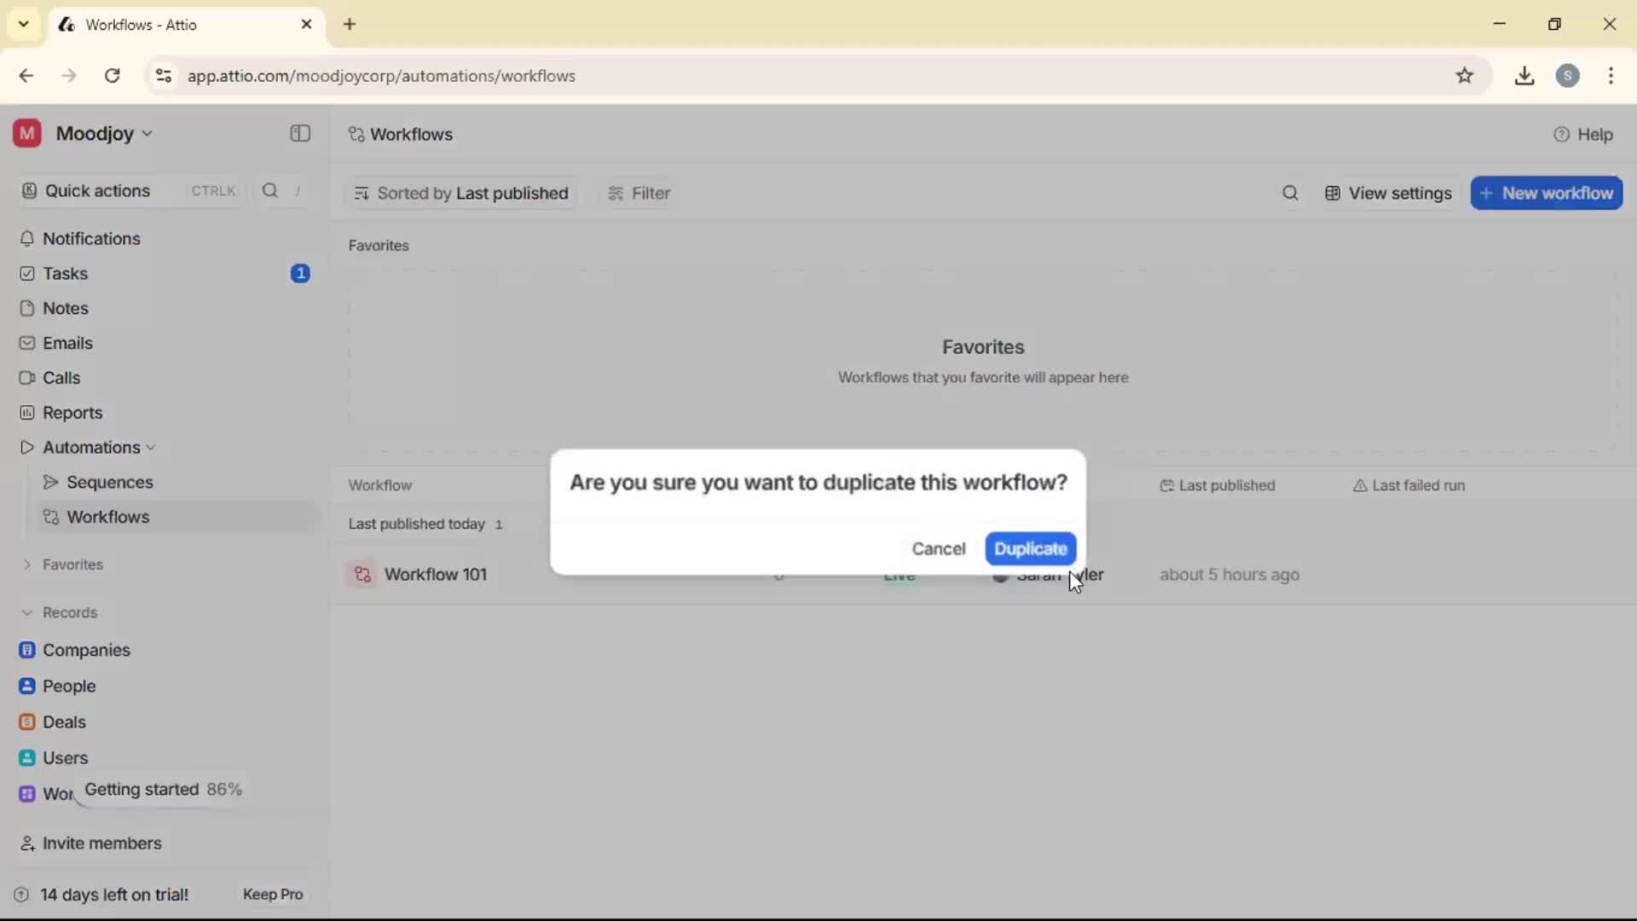Cancel the duplicate workflow dialog

point(938,548)
